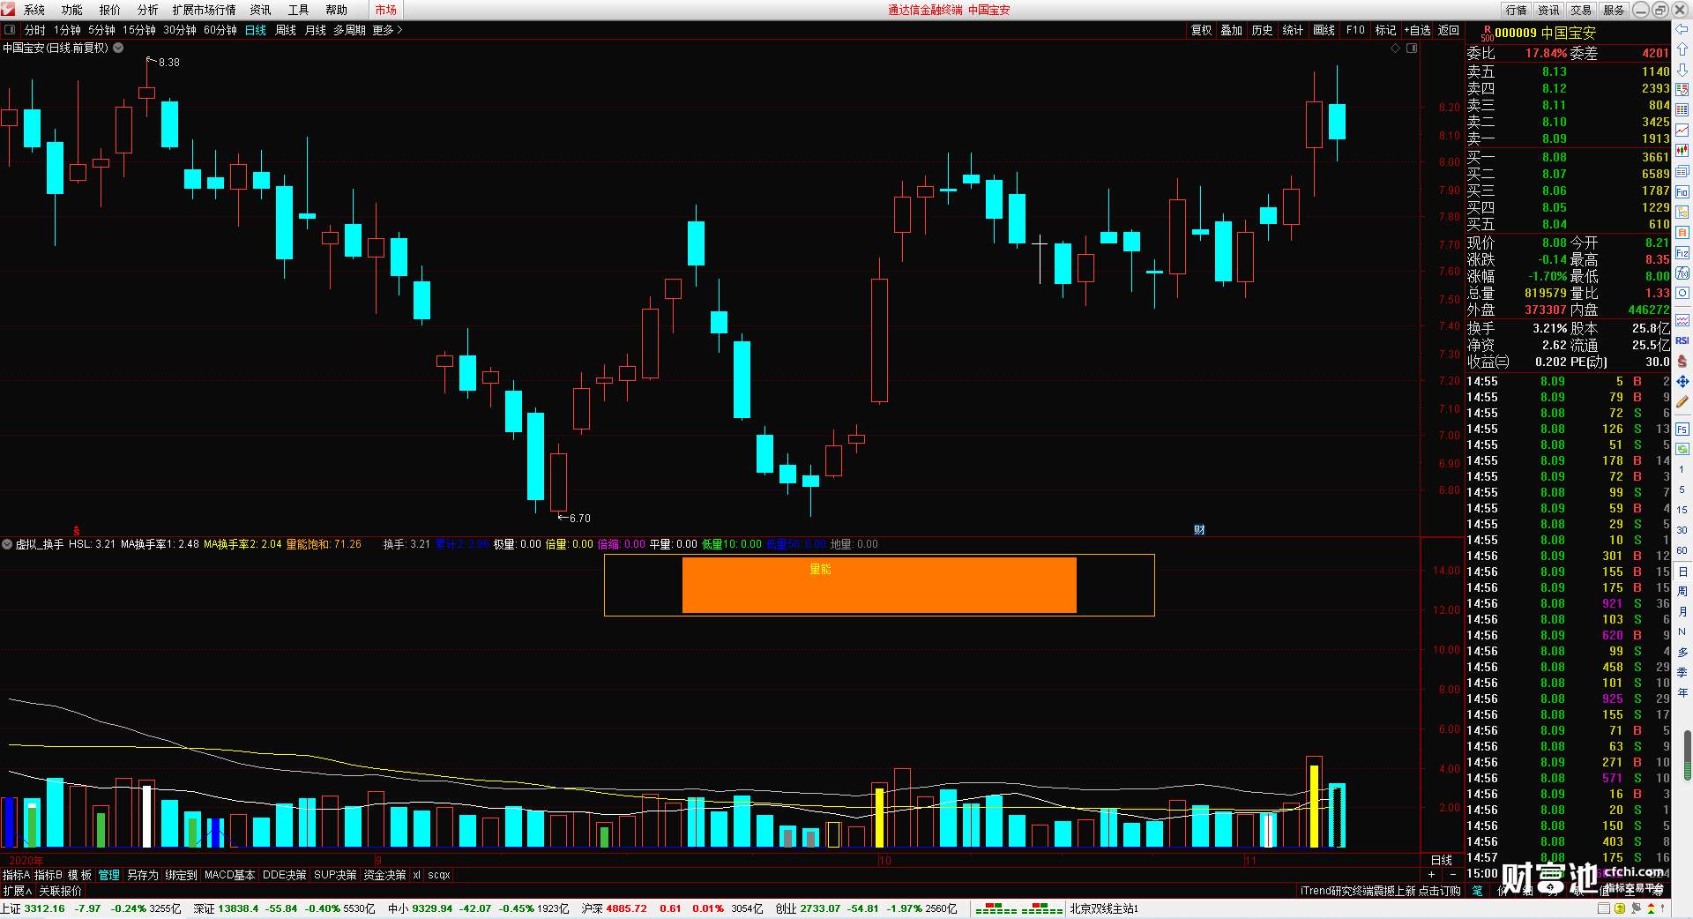Click the square icon at chart top right

pos(1412,49)
